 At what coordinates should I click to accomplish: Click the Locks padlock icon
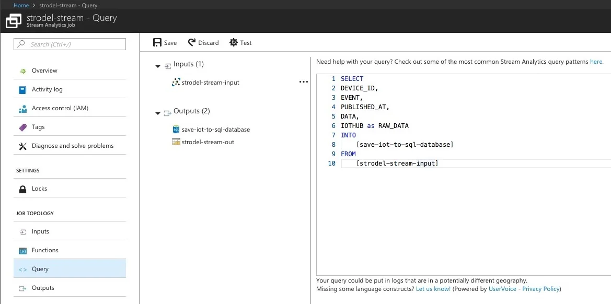[22, 189]
